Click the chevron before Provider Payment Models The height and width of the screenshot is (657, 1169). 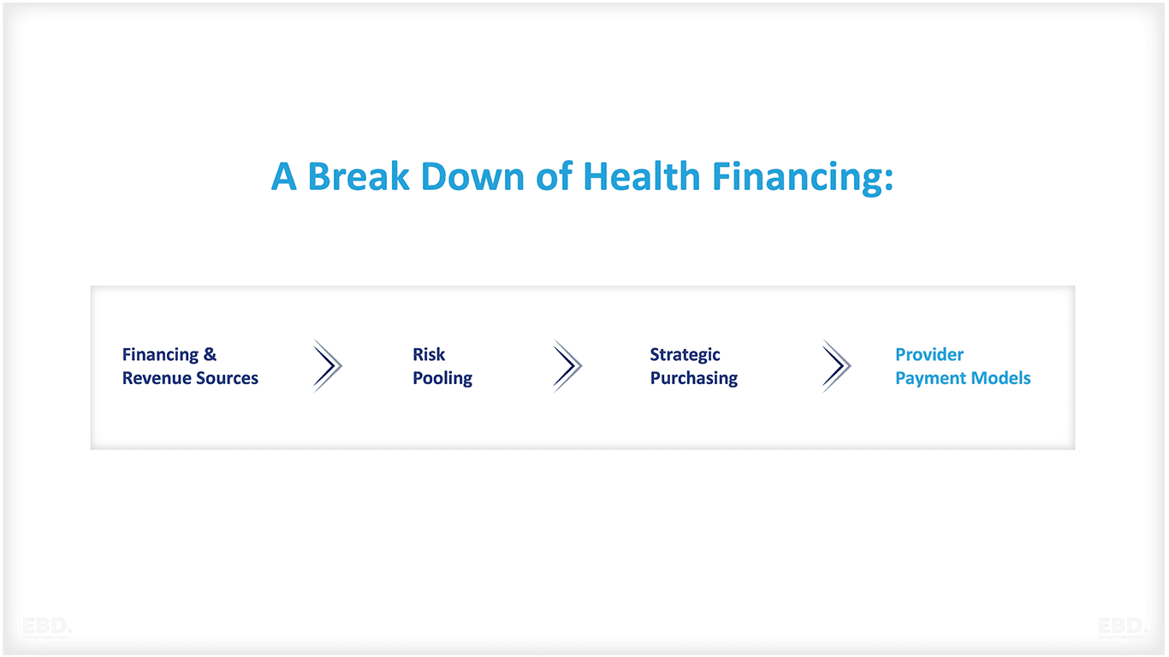pyautogui.click(x=836, y=366)
